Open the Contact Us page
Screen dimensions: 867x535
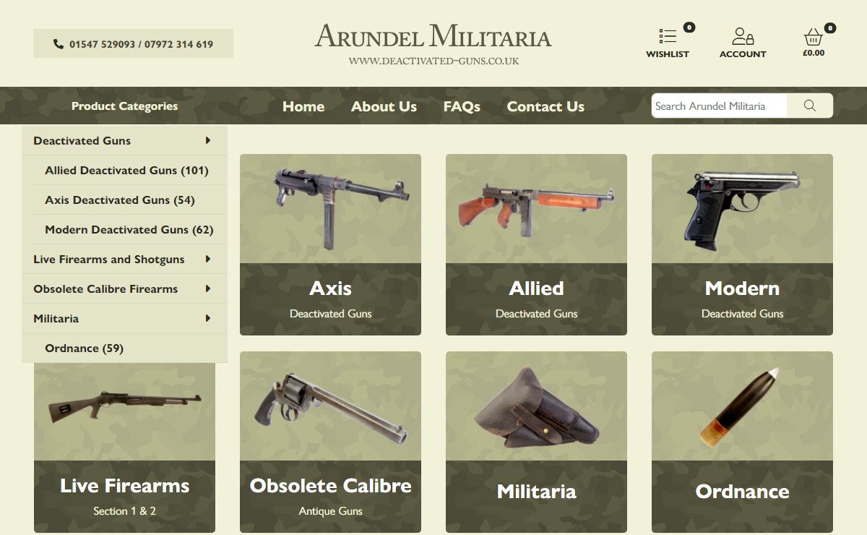click(x=545, y=106)
